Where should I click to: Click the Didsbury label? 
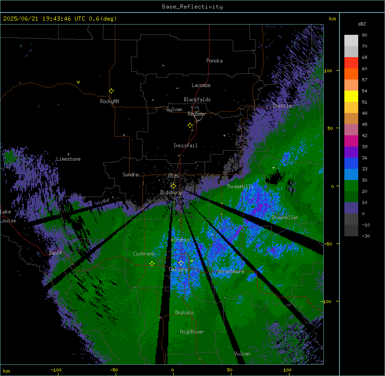pos(171,192)
